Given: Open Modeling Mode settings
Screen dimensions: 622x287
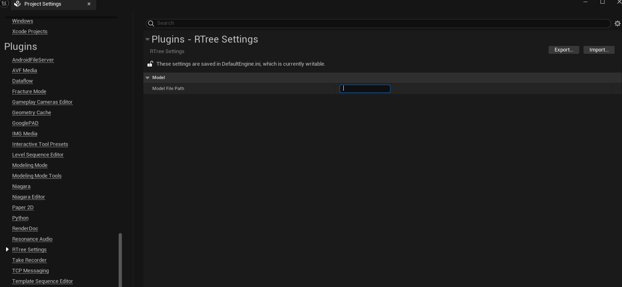Looking at the screenshot, I should [x=30, y=165].
